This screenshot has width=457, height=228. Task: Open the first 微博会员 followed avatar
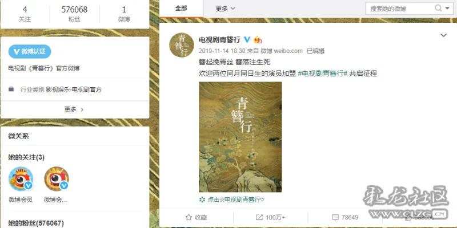pyautogui.click(x=21, y=179)
